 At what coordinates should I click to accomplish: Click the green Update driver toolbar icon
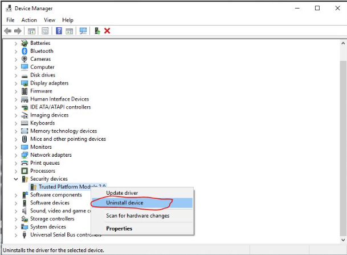click(x=97, y=31)
